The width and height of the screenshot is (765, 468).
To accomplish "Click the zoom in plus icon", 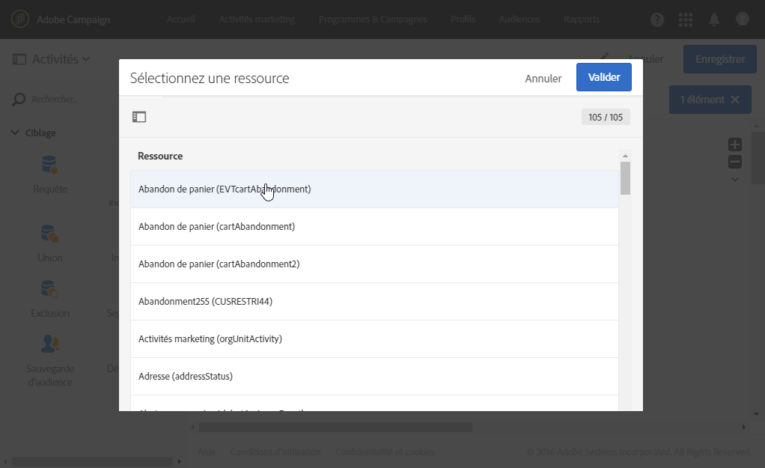I will [x=735, y=145].
